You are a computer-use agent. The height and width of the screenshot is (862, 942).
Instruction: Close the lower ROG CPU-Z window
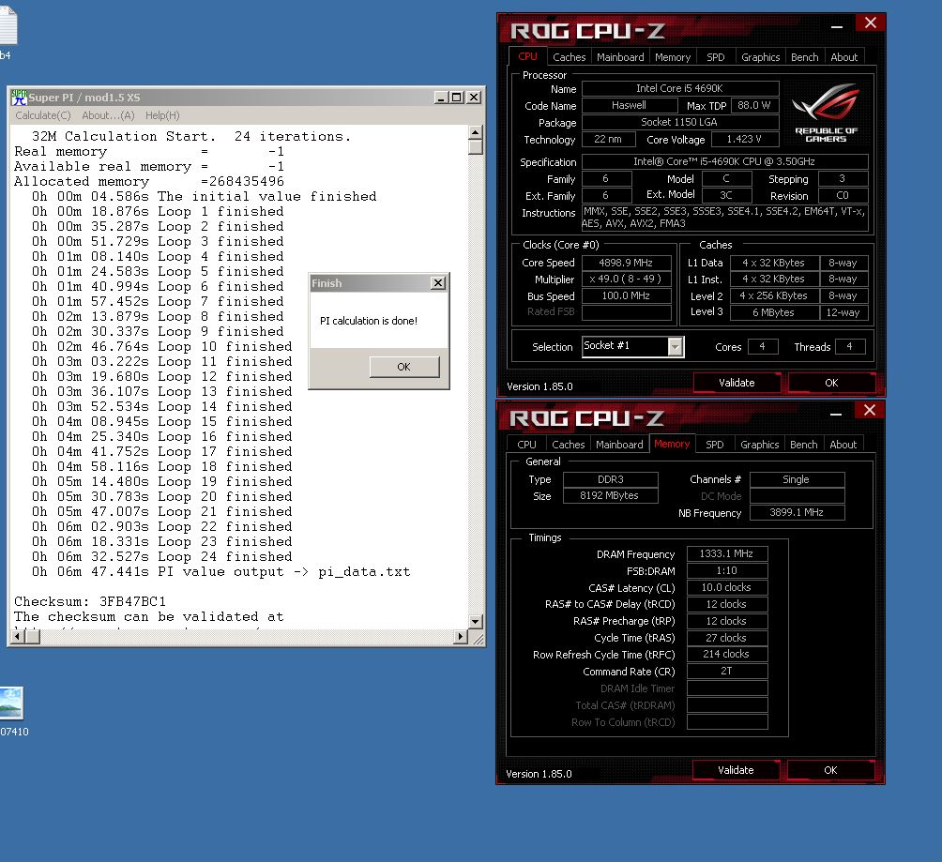tap(870, 410)
